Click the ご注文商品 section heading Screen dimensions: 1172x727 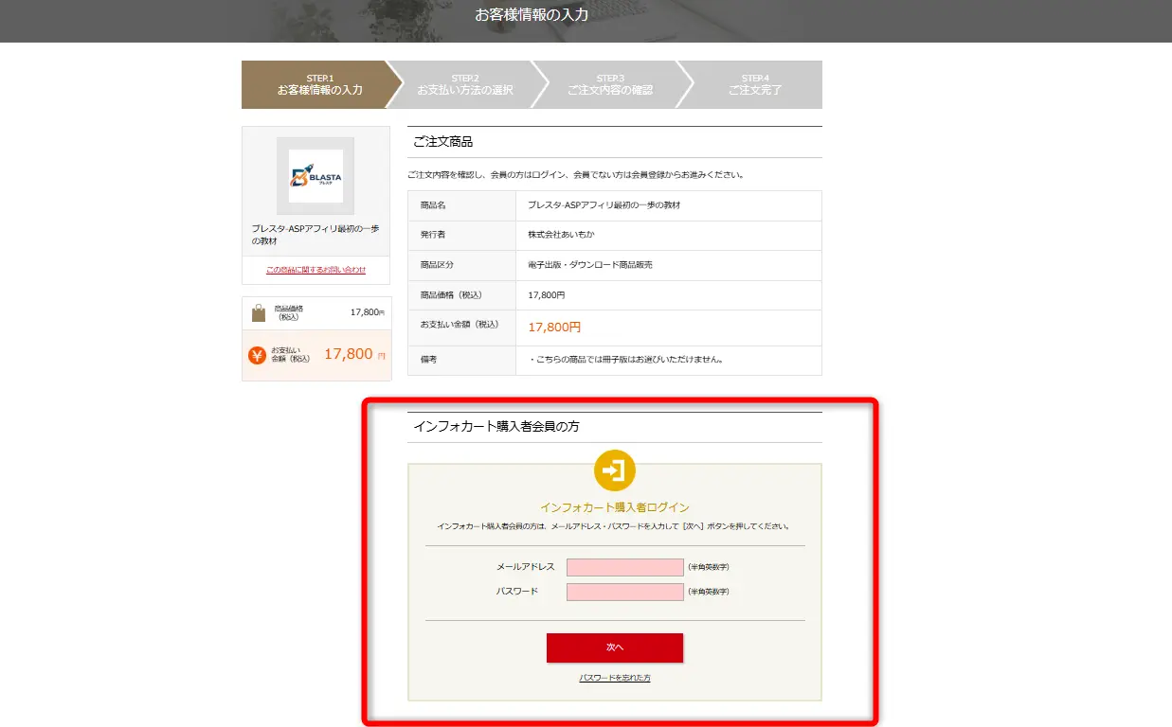[x=444, y=140]
